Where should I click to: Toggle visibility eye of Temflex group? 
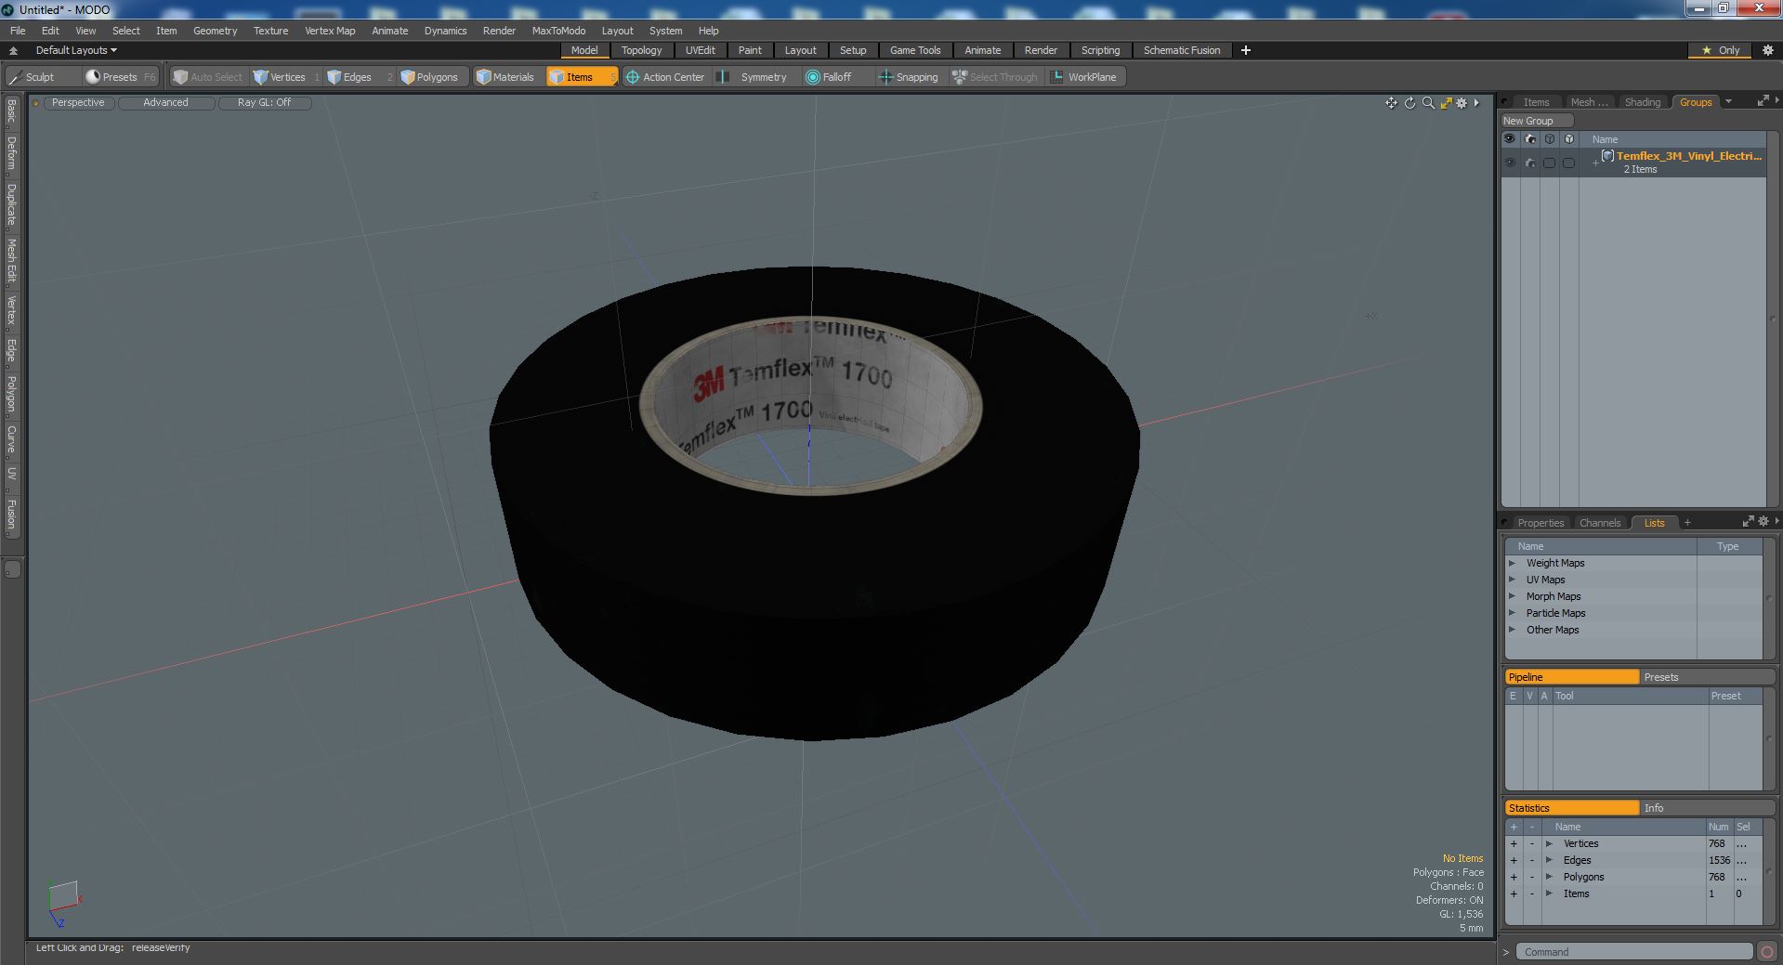tap(1510, 163)
